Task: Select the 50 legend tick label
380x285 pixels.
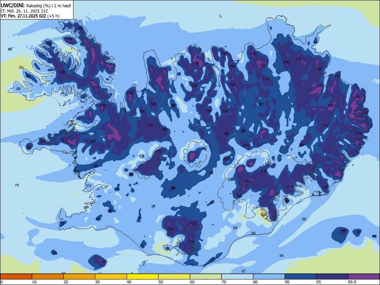Action: 160,282
